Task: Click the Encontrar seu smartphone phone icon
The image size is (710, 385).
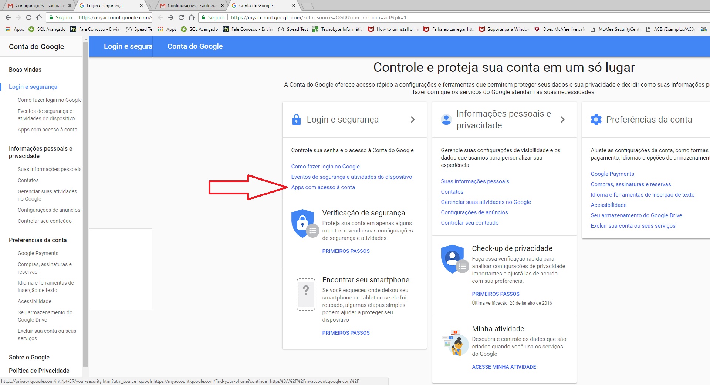Action: point(306,294)
